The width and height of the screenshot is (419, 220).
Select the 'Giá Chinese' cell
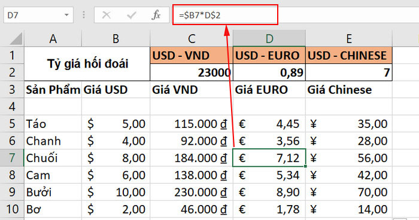[349, 90]
